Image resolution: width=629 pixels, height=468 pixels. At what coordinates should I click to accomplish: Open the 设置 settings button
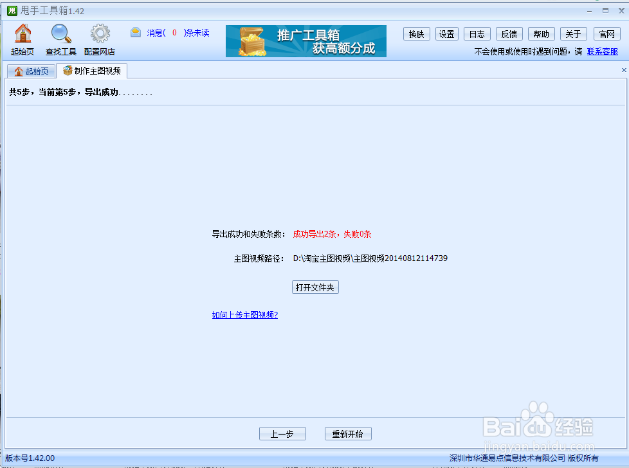tap(446, 33)
